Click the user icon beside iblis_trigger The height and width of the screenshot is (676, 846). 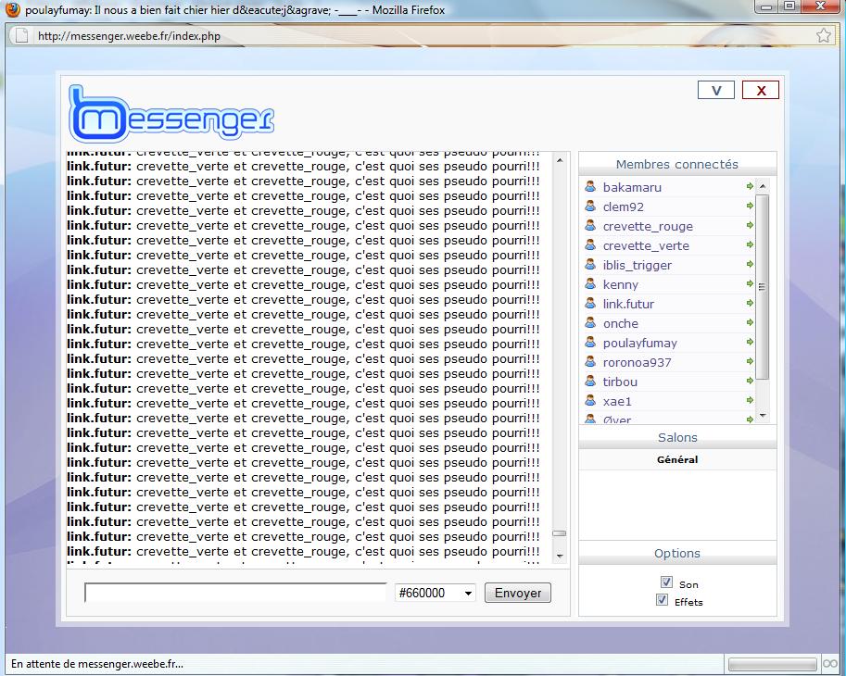pyautogui.click(x=589, y=265)
